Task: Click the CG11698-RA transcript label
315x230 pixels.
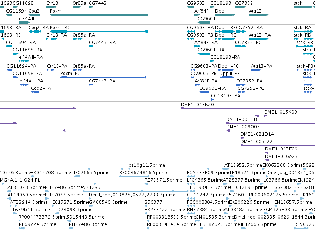Action: (27, 50)
